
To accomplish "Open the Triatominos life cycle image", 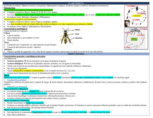I will pyautogui.click(x=136, y=16).
